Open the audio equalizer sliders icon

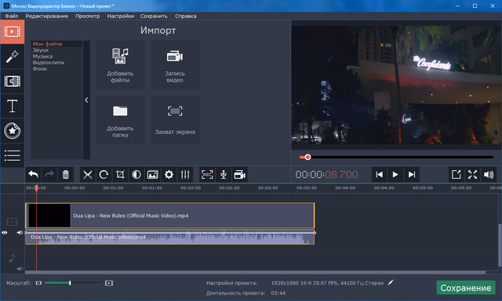[185, 175]
